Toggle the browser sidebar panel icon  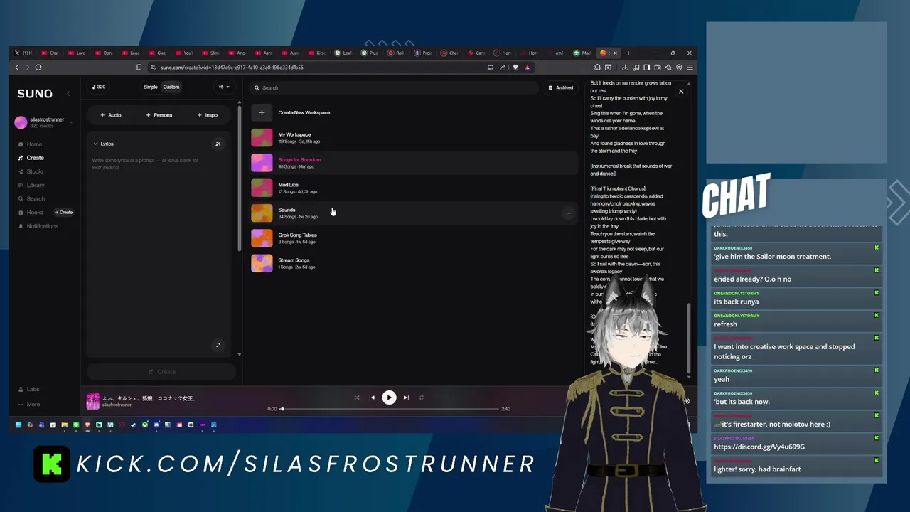646,68
